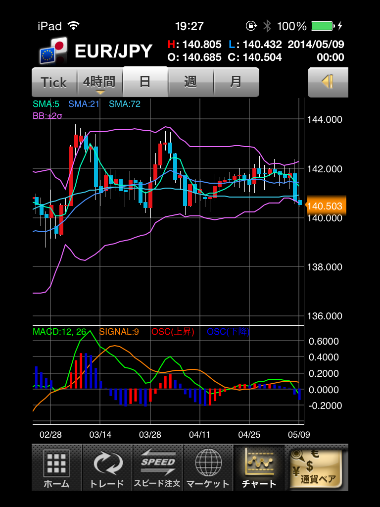This screenshot has width=380, height=507.
Task: Tap the EUR/JPY pair title
Action: [113, 51]
